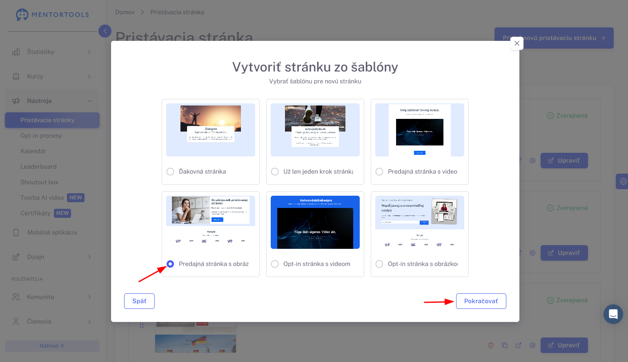Viewport: 628px width, 362px height.
Task: Go back with the Späť button
Action: pyautogui.click(x=139, y=301)
